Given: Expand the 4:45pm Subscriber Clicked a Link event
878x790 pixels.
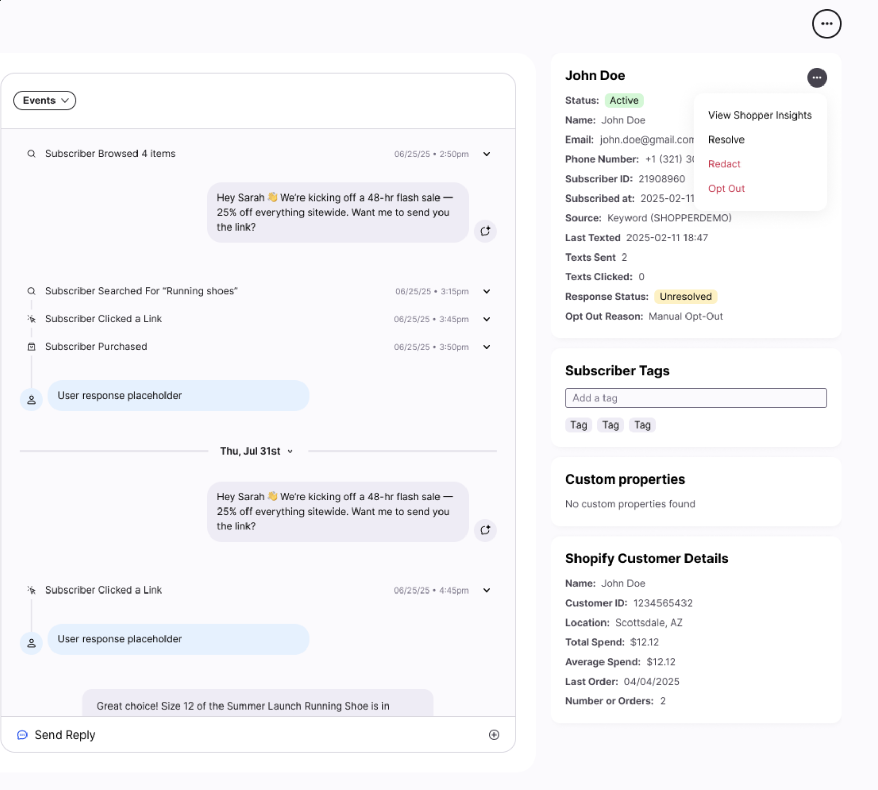Looking at the screenshot, I should coord(486,590).
